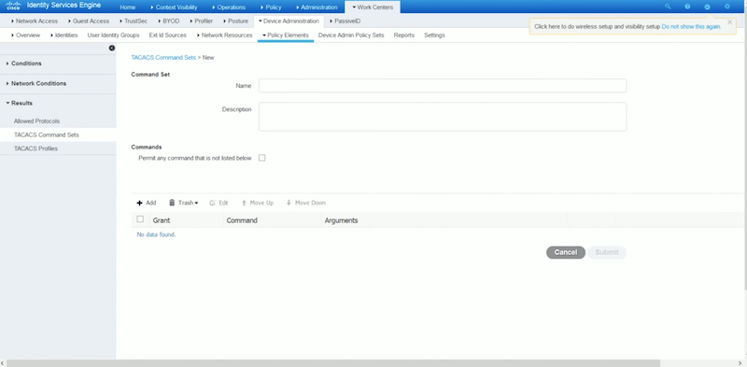Go to Device Admin Policy Sets

351,35
